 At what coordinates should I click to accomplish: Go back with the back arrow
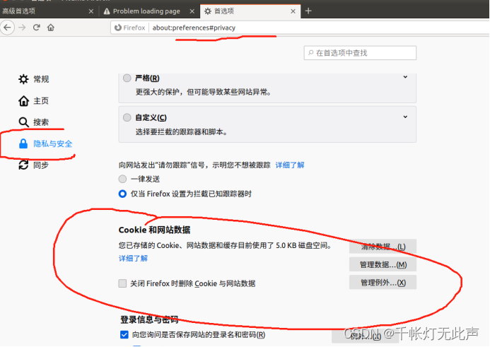7,28
